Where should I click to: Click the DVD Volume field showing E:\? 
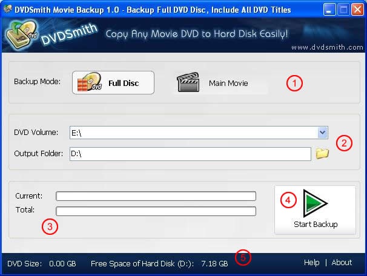click(x=199, y=133)
